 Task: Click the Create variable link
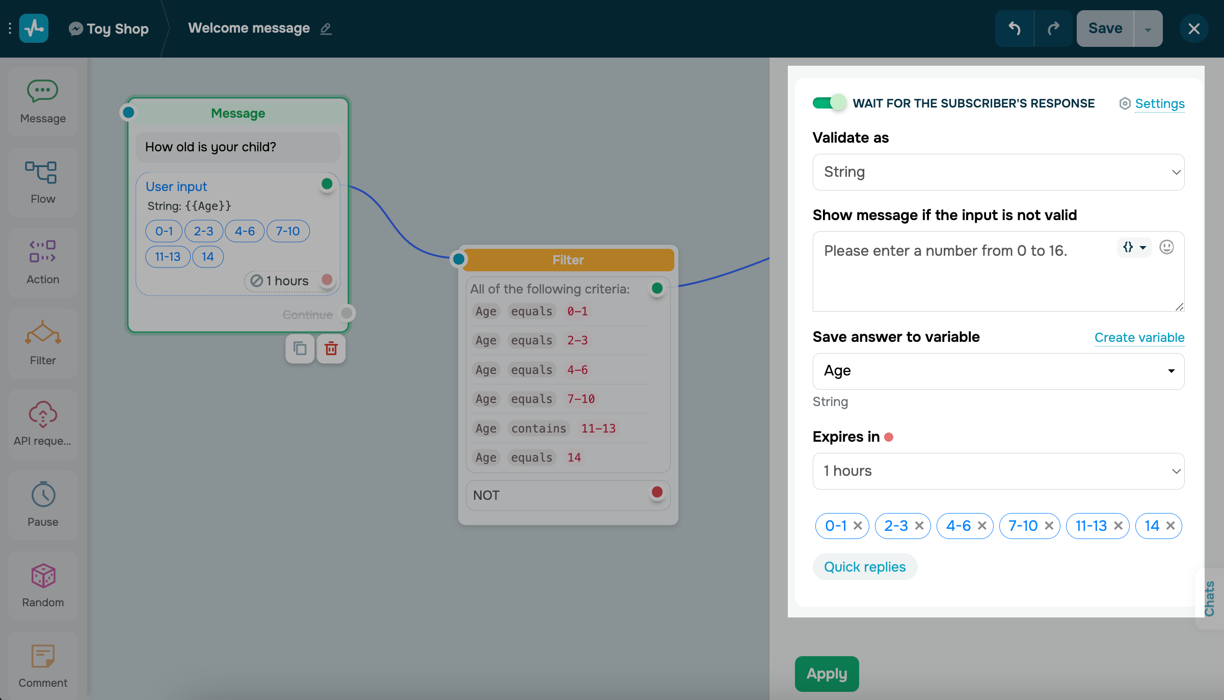click(x=1139, y=337)
